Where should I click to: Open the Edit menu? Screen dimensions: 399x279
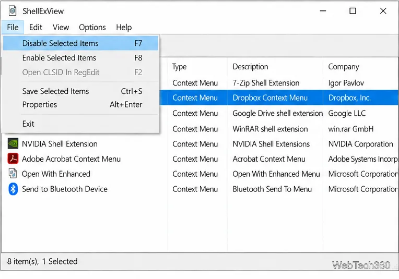[36, 27]
